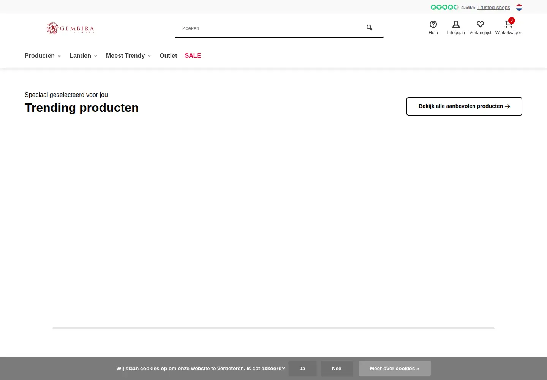The width and height of the screenshot is (547, 380).
Task: Open the Outlet menu item
Action: coord(168,55)
